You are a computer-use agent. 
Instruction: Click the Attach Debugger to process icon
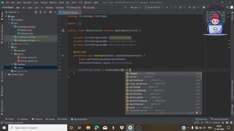click(x=194, y=7)
